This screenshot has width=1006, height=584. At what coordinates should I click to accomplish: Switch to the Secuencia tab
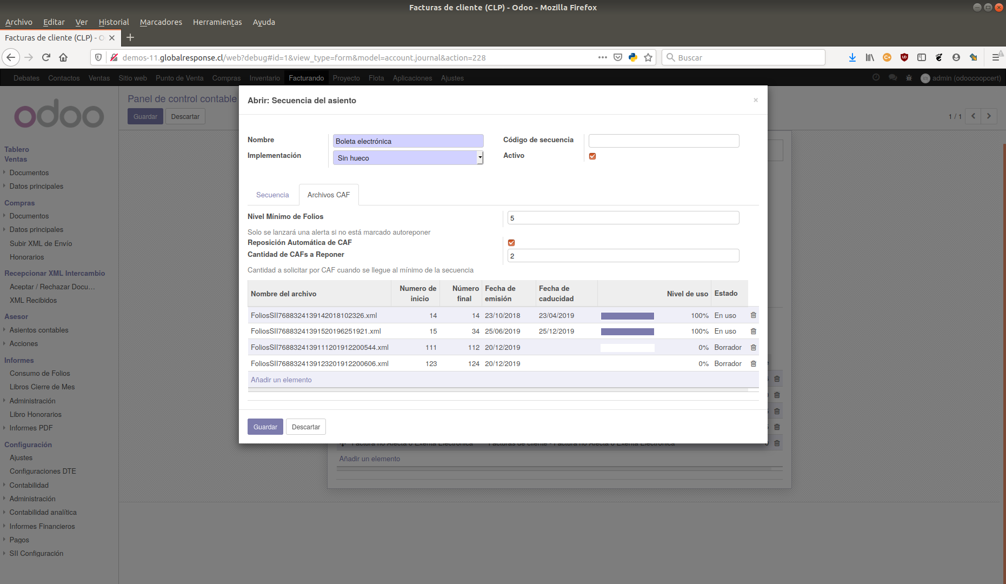[272, 195]
